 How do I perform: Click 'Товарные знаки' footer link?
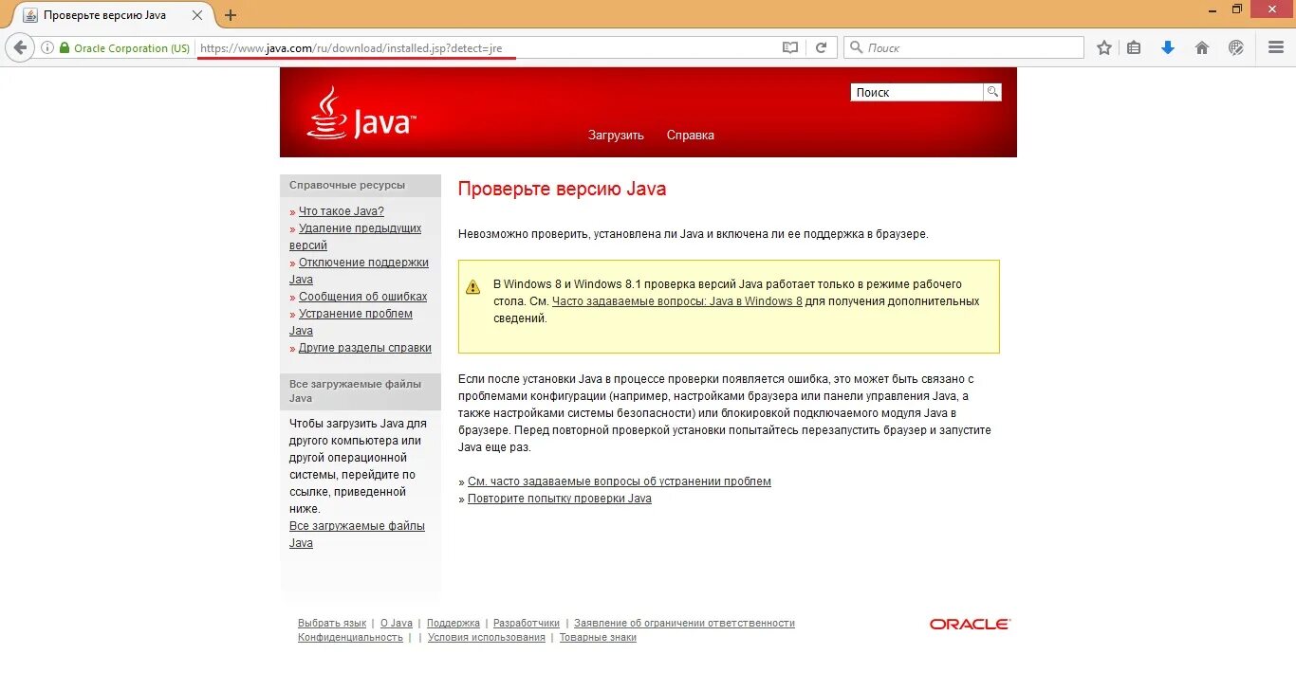(x=598, y=638)
